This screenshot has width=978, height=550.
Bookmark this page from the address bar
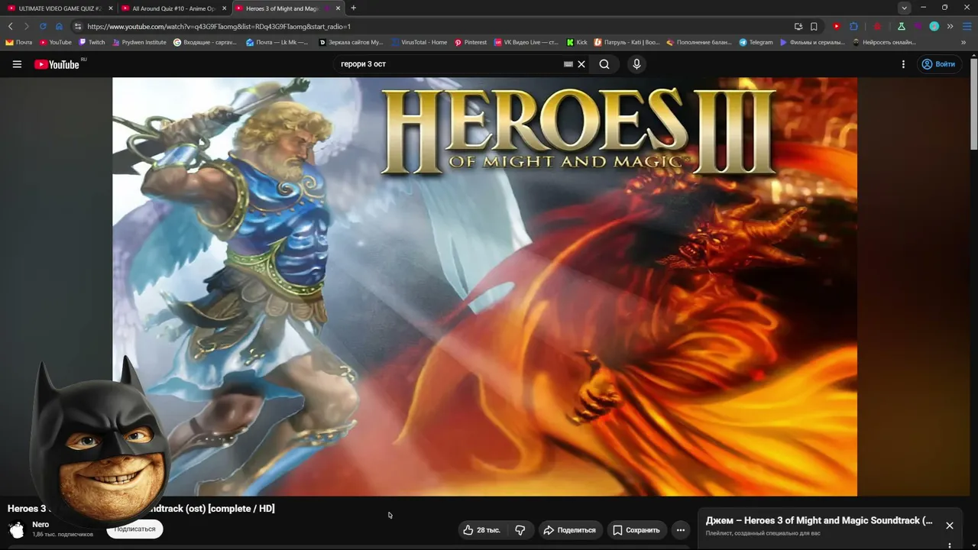814,26
